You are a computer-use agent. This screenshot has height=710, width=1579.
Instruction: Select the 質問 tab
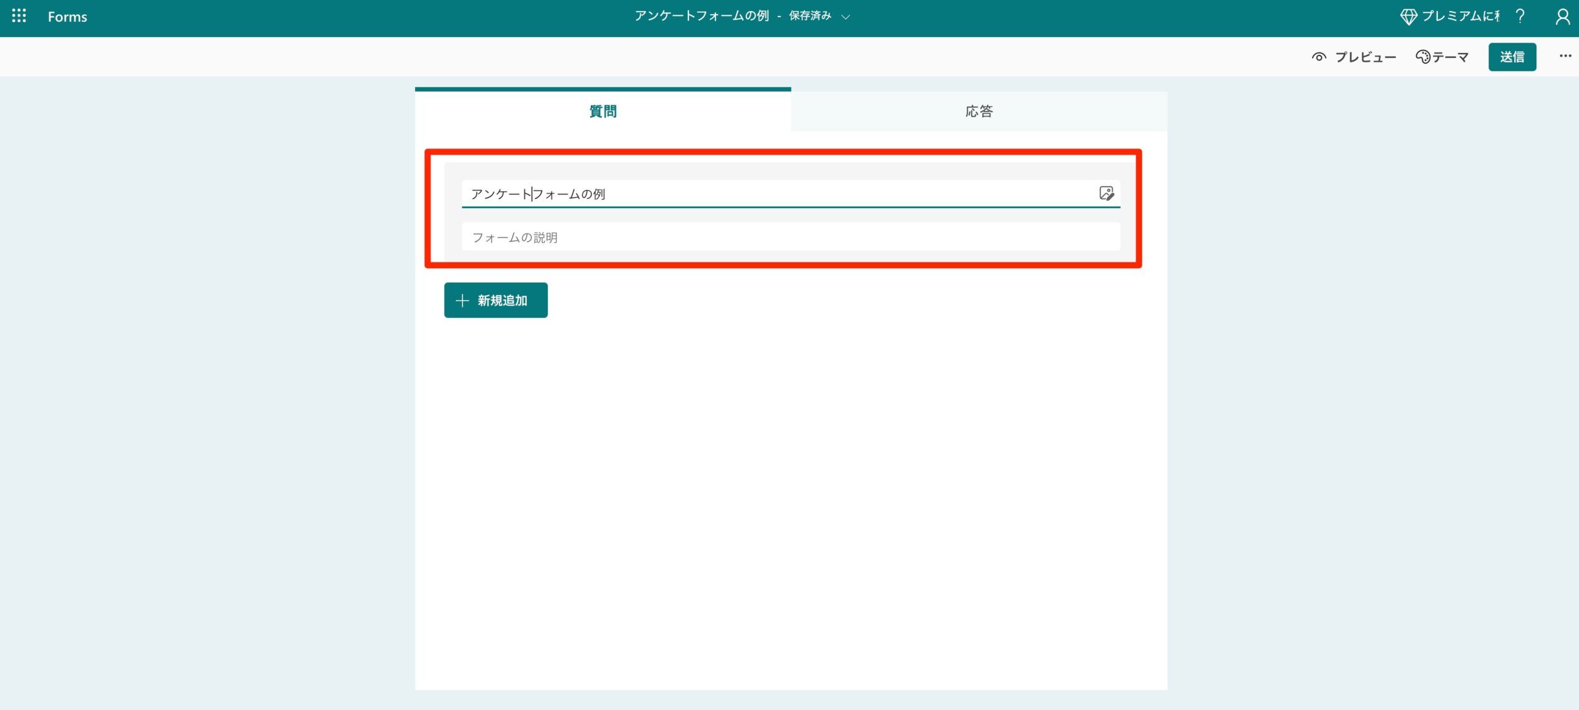coord(603,112)
